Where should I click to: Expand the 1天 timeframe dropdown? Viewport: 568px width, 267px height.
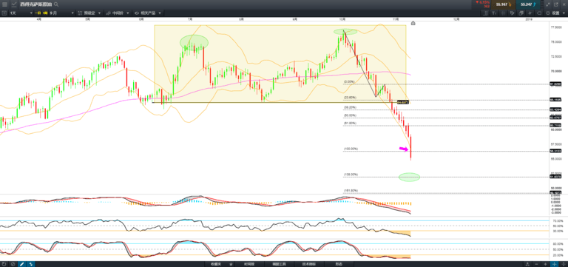click(21, 13)
